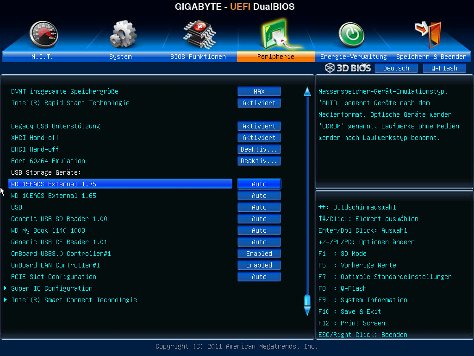Toggle Intel Rapid Start Technologie Aktiviert
The image size is (474, 356).
click(259, 103)
